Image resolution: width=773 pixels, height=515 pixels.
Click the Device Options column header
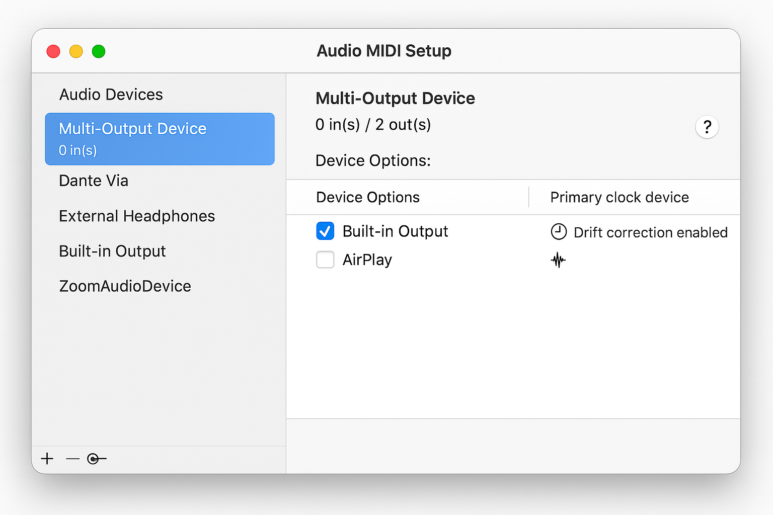367,197
